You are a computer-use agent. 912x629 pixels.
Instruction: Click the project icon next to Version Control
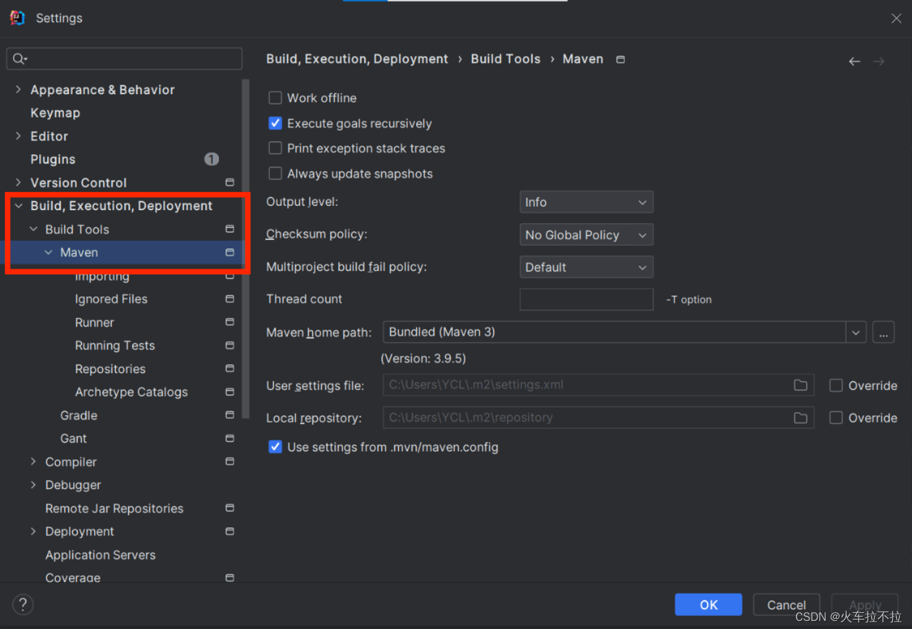tap(229, 183)
